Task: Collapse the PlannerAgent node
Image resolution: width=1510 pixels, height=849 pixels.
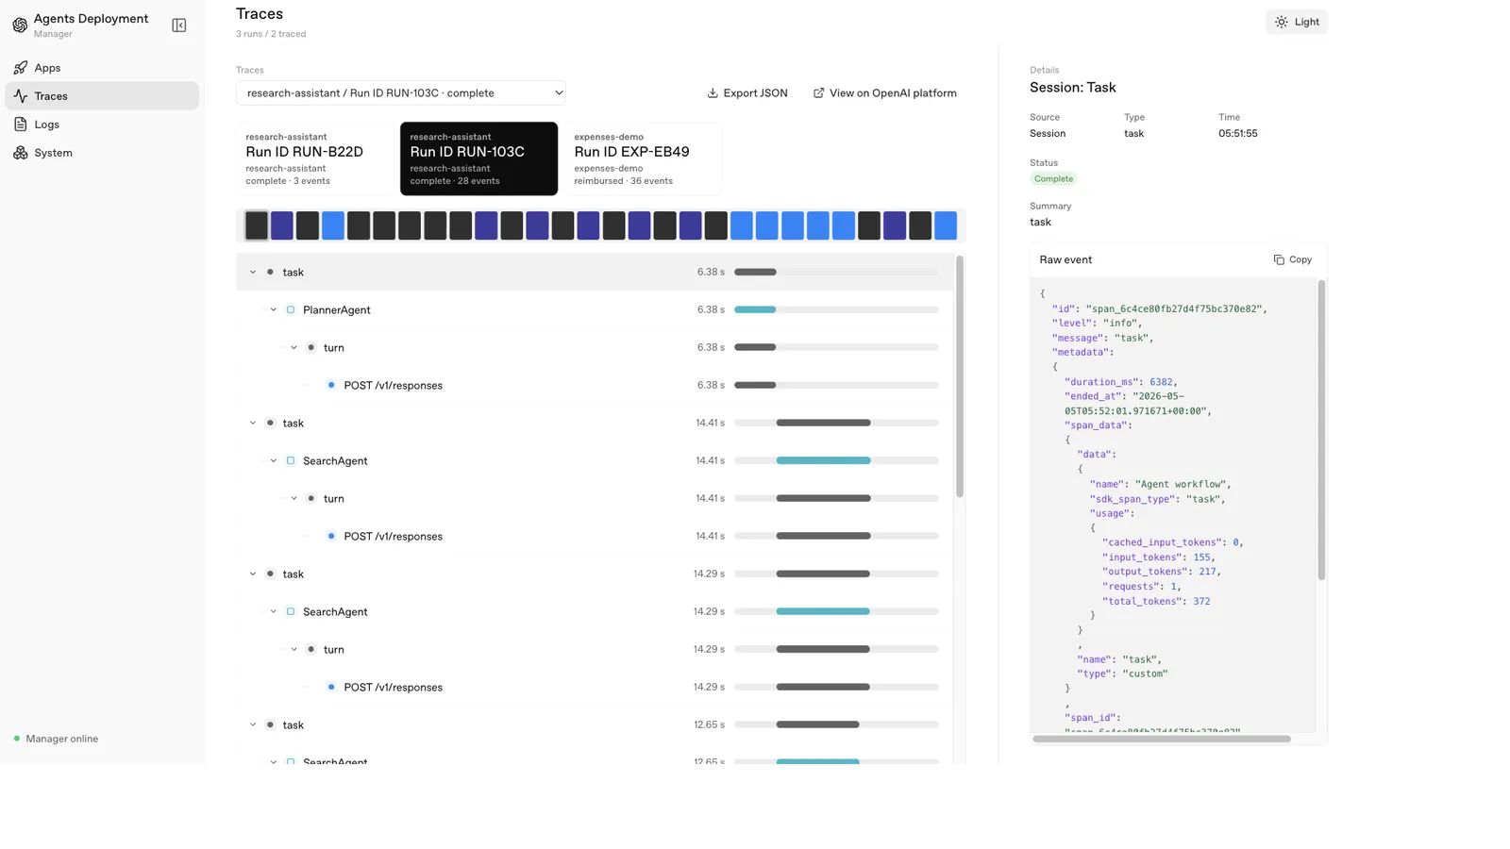Action: (x=274, y=310)
